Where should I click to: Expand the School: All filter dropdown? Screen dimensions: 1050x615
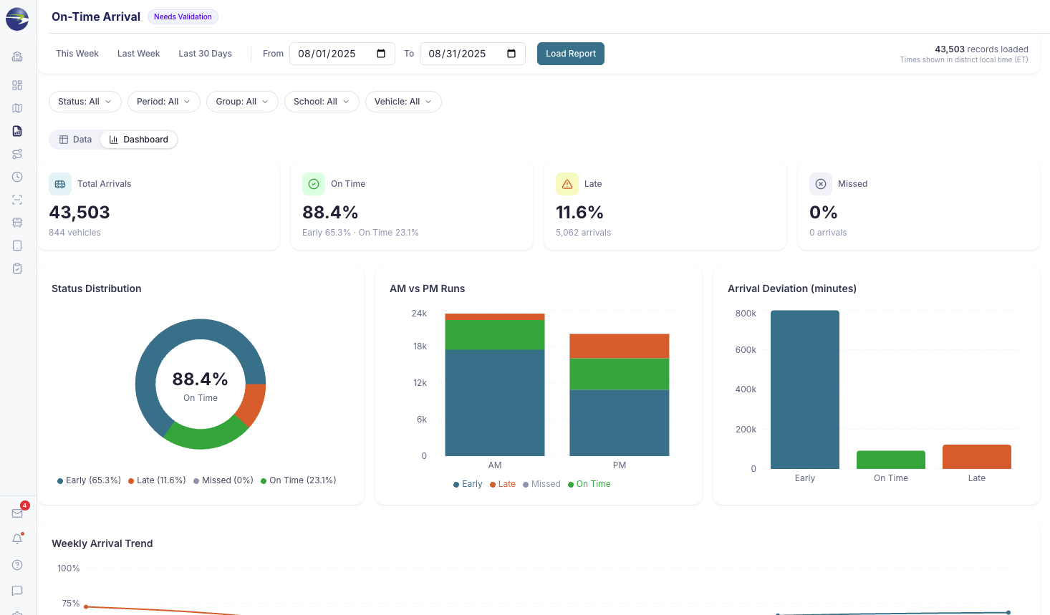[x=322, y=102]
